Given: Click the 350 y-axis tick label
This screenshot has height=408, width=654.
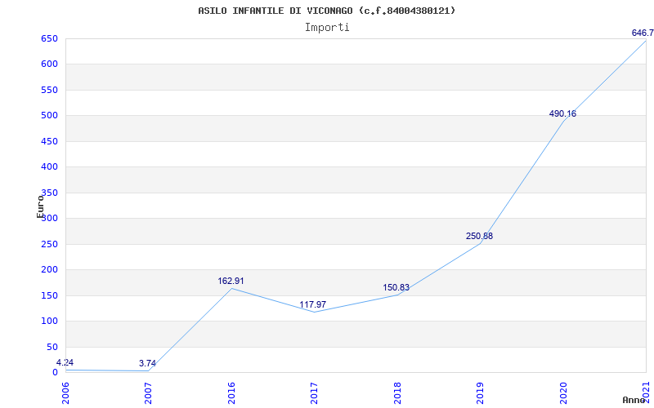Looking at the screenshot, I should click(x=49, y=193).
